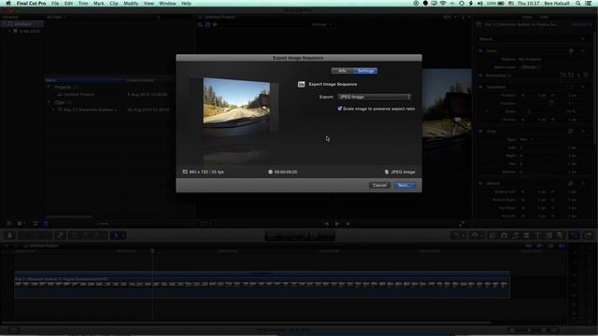598x336 pixels.
Task: Switch to the Info tab in export dialog
Action: click(x=343, y=71)
